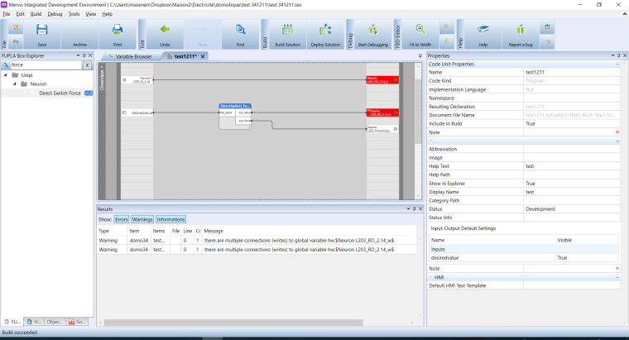Open the Debug menu
629x340 pixels.
pos(55,14)
